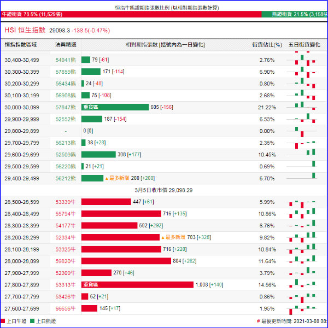Click the red bar showing 62 [+21]
The image size is (328, 328).
pos(85,296)
